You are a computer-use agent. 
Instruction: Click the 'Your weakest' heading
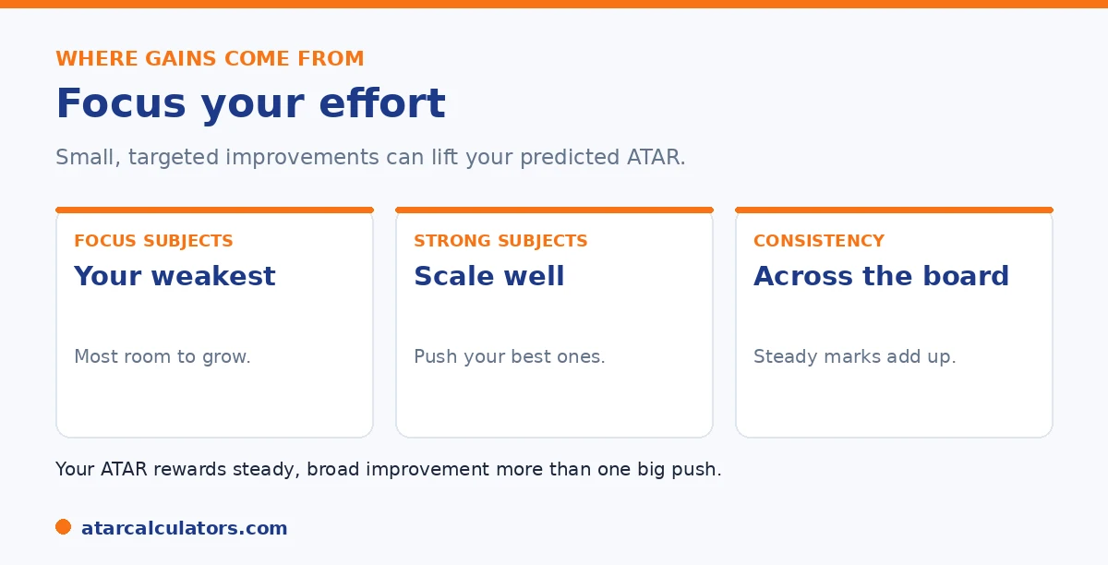[175, 276]
